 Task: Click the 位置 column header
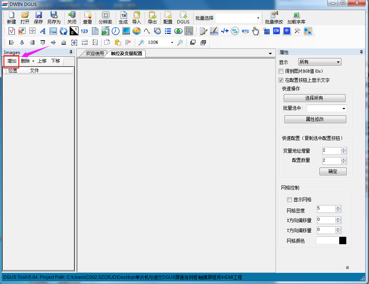click(x=17, y=70)
